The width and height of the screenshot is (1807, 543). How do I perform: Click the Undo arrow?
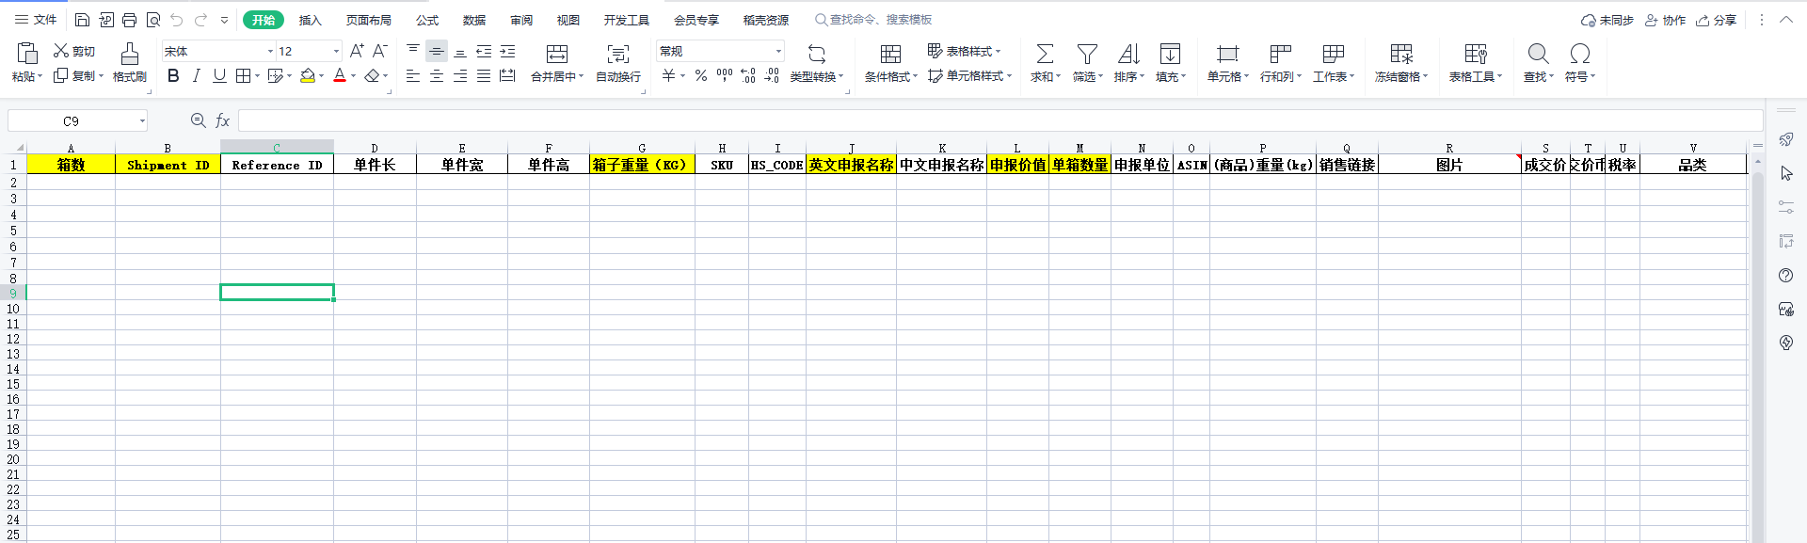pyautogui.click(x=177, y=20)
